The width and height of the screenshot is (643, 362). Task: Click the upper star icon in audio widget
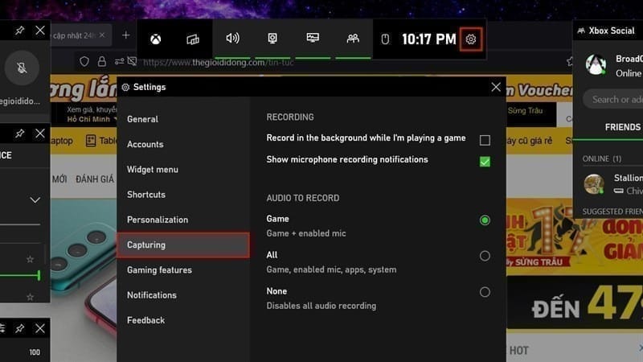(x=30, y=259)
